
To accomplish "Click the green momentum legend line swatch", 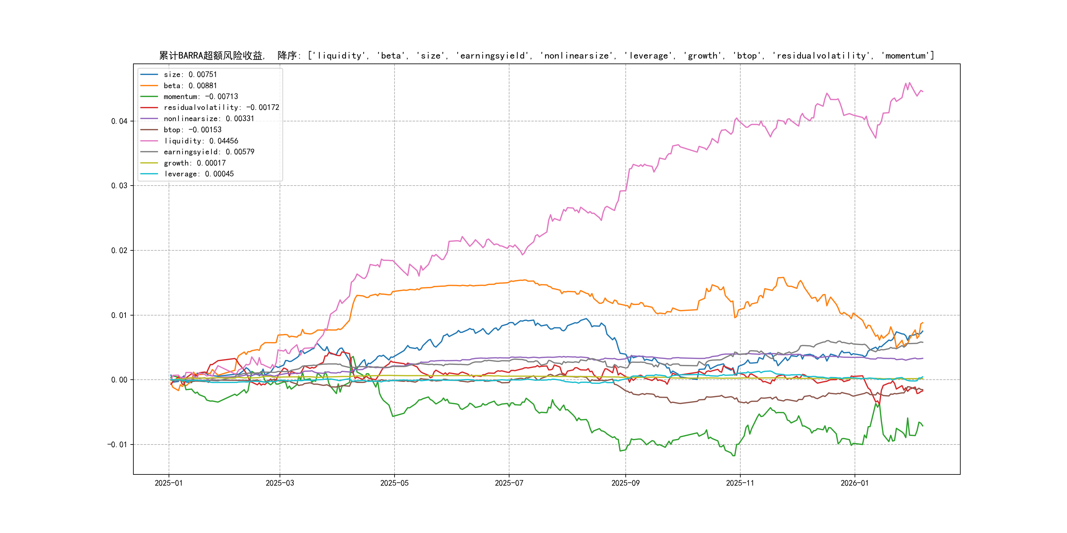I will pos(149,96).
